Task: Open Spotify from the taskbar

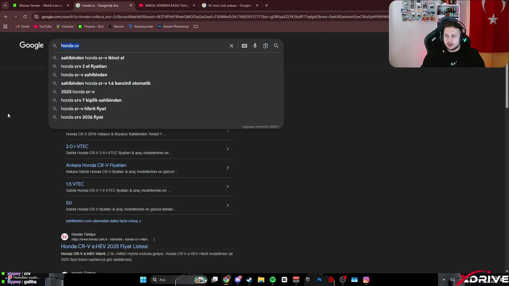Action: (273, 280)
